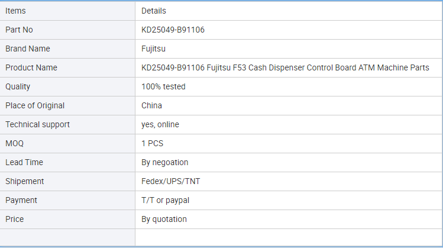Click the 'Shipement' label cell
443x248 pixels.
point(67,181)
